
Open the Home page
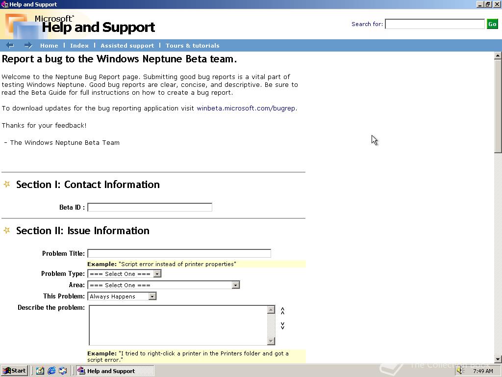click(49, 46)
